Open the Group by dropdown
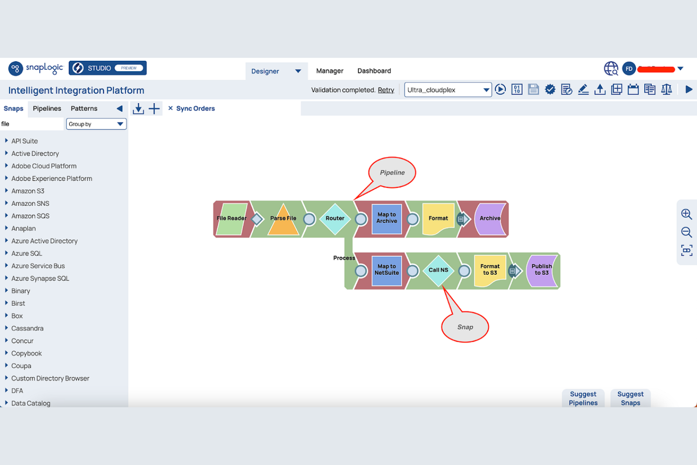The width and height of the screenshot is (697, 465). click(96, 124)
